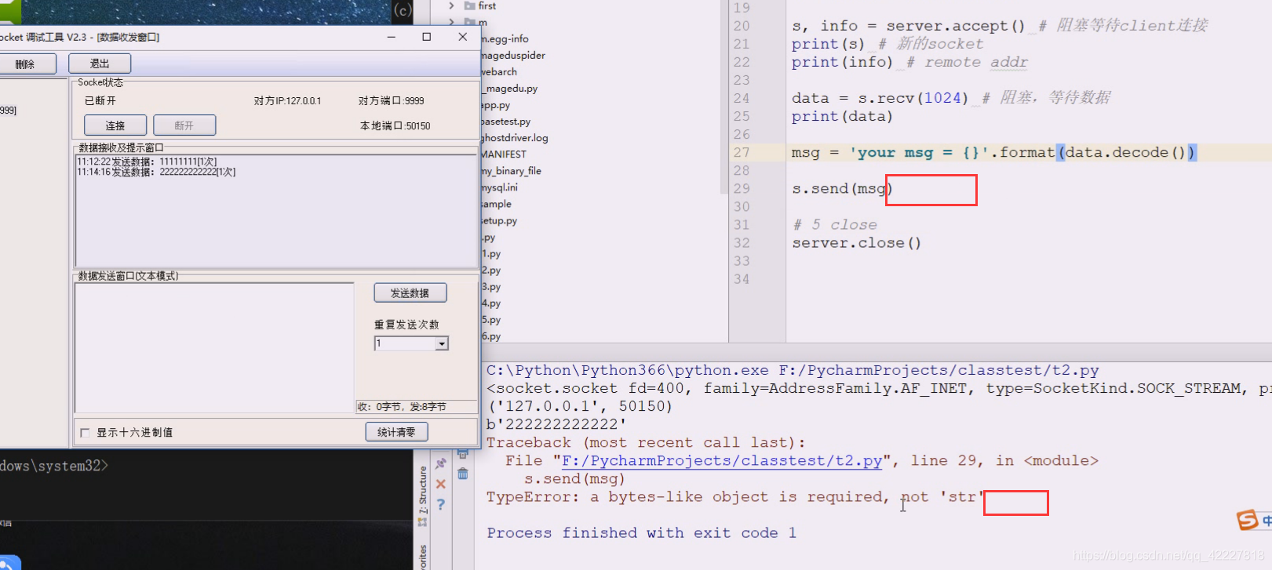Click 'print(info)' on line 22

pos(842,62)
